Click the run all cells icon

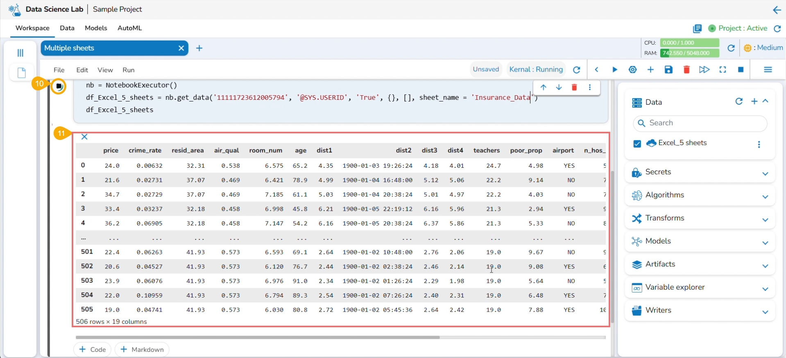tap(704, 70)
